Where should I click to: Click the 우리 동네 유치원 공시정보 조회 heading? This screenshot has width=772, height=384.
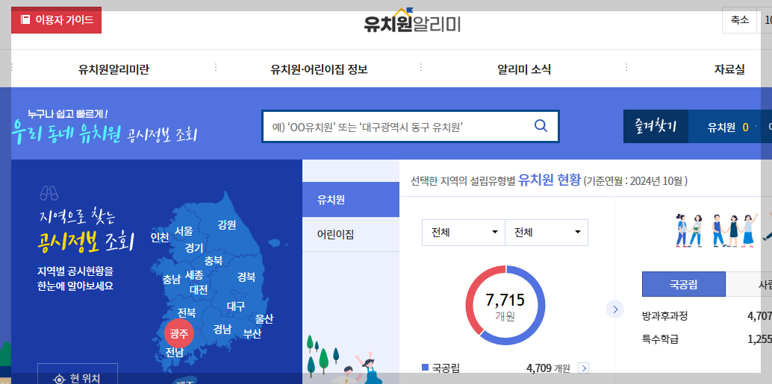pyautogui.click(x=105, y=132)
